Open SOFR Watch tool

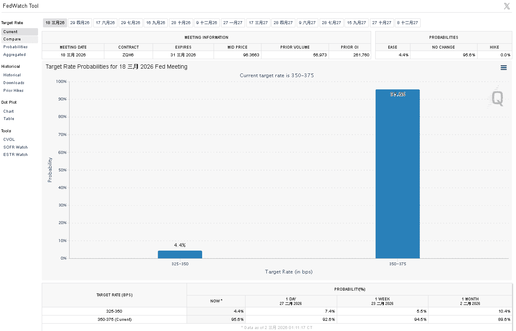[x=16, y=147]
